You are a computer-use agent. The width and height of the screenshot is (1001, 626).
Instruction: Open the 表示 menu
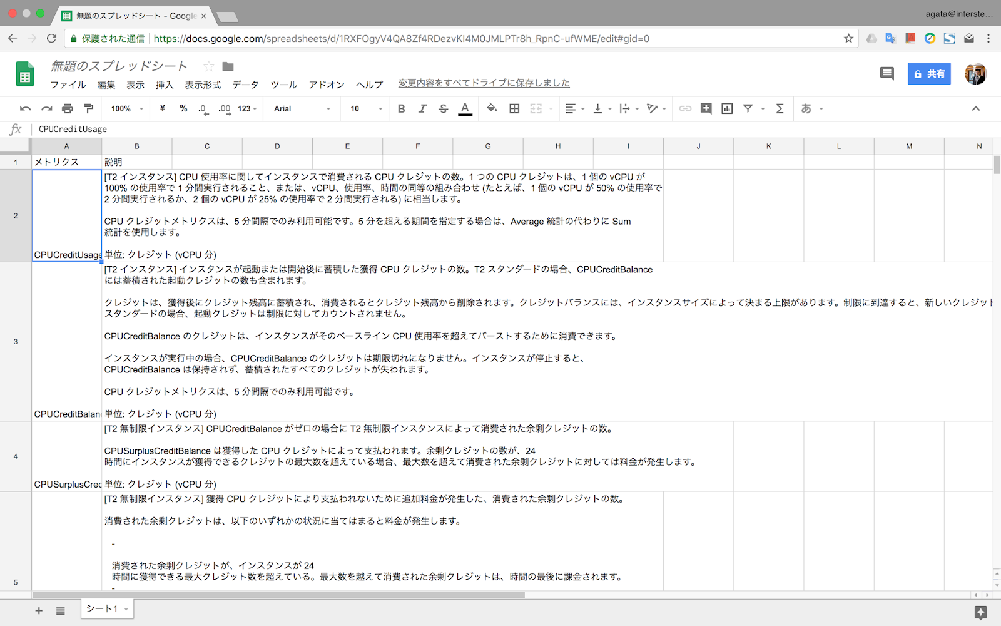pyautogui.click(x=136, y=85)
